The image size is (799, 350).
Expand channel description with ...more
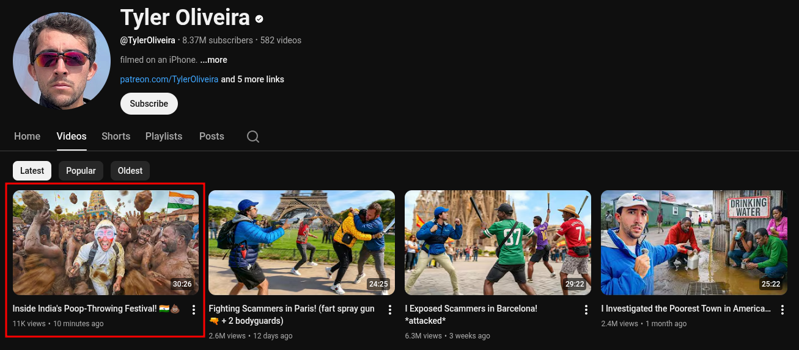pos(213,60)
